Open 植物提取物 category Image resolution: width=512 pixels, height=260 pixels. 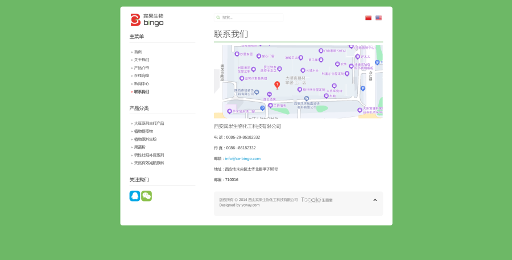pos(143,131)
